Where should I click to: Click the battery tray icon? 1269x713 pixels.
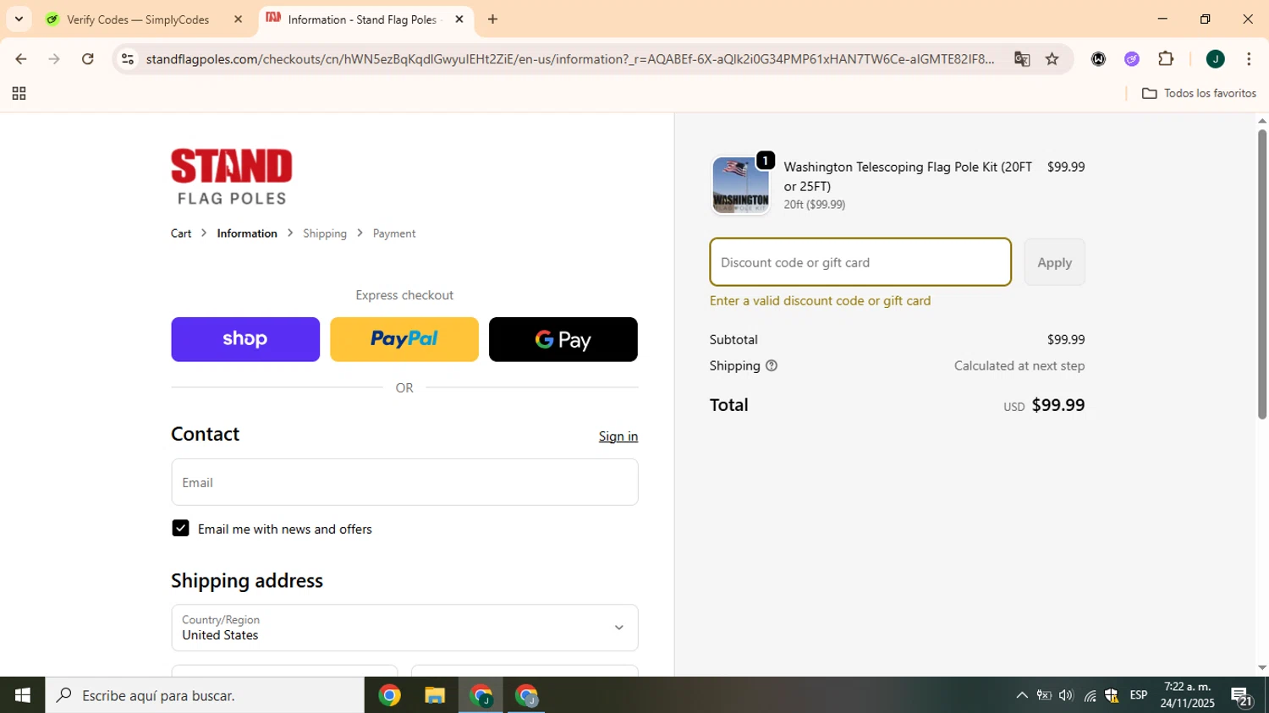tap(1044, 695)
